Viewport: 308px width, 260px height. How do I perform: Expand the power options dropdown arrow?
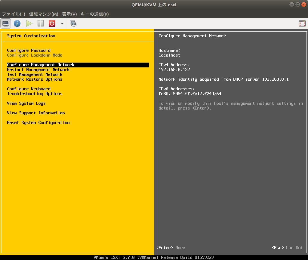click(x=62, y=23)
